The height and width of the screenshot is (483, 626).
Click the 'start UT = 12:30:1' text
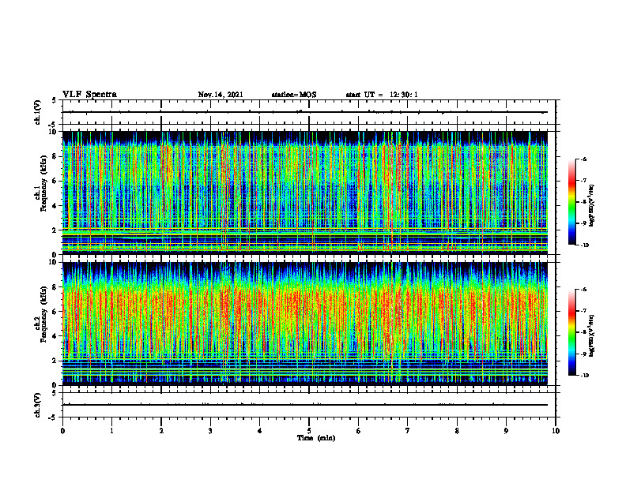(382, 95)
